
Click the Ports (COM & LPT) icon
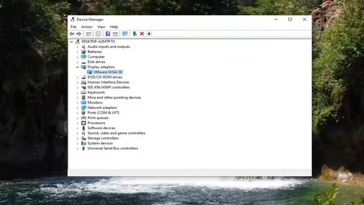pos(84,113)
